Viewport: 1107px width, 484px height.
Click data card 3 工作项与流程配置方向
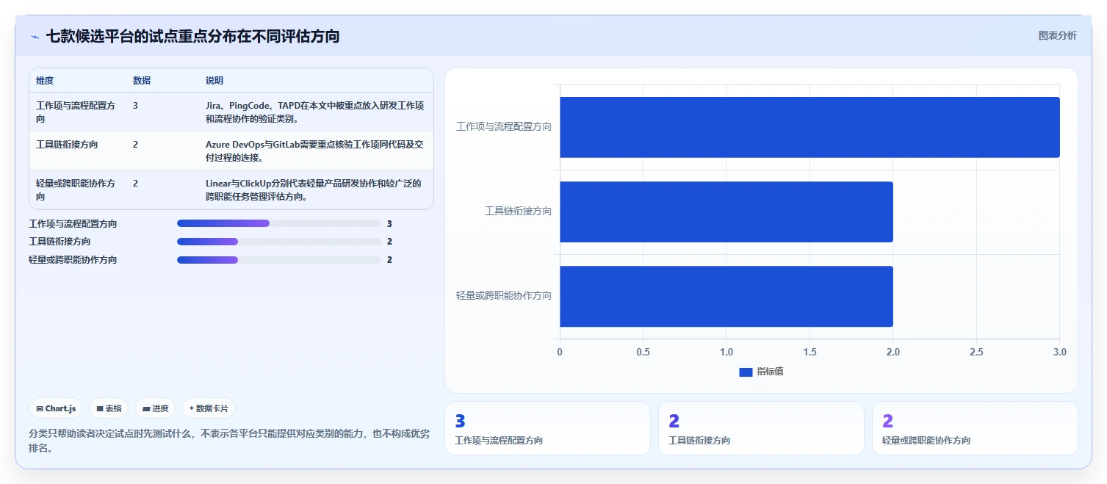[x=547, y=428]
